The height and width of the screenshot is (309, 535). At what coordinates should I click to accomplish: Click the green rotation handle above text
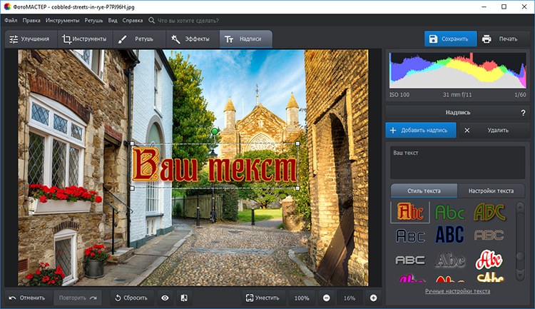pyautogui.click(x=215, y=131)
